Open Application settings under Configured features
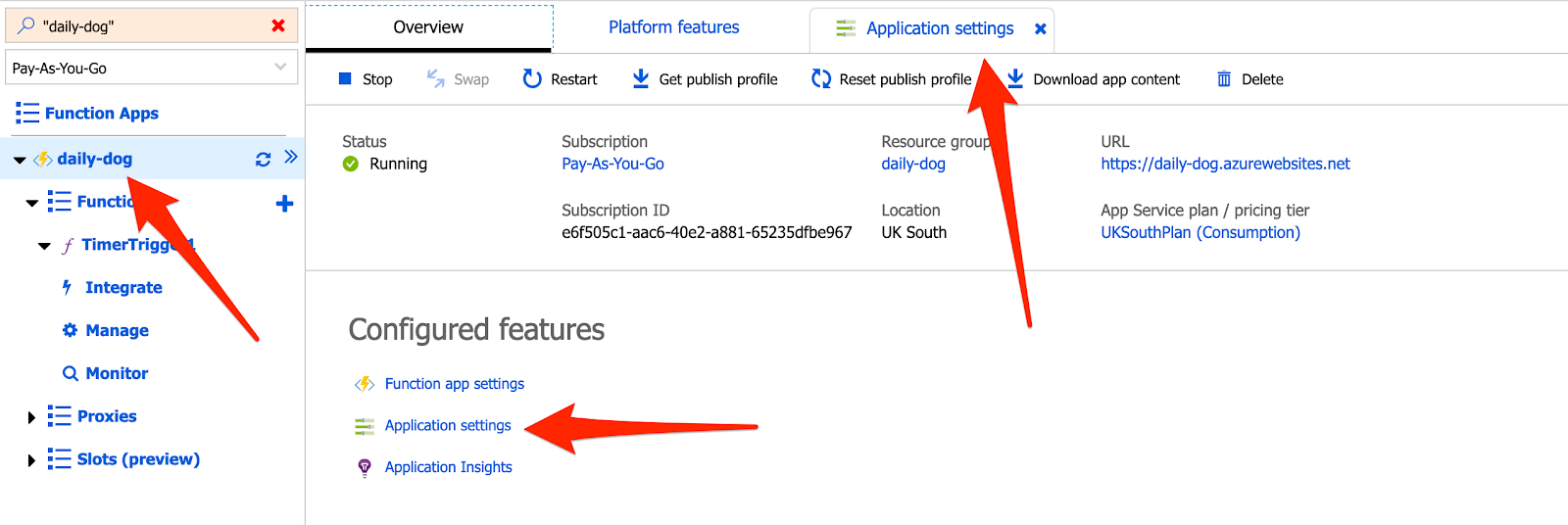 448,425
